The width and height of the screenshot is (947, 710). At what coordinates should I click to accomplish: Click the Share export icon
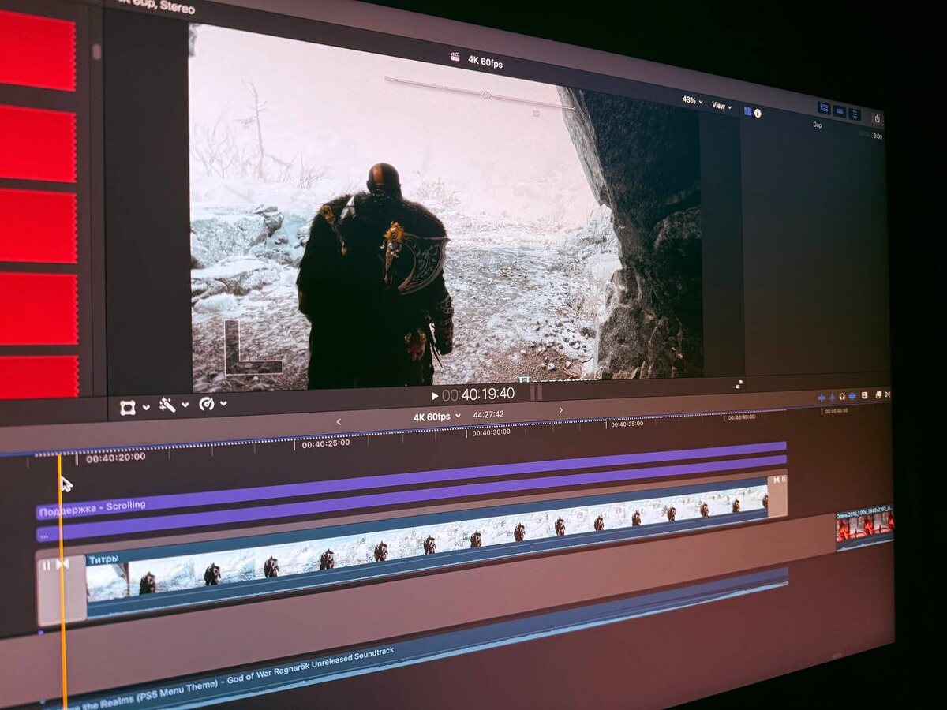coord(877,118)
